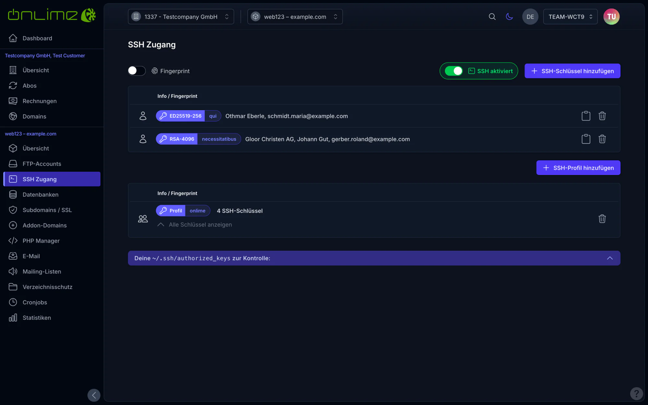The width and height of the screenshot is (648, 405).
Task: Click the qui key label
Action: pyautogui.click(x=213, y=116)
